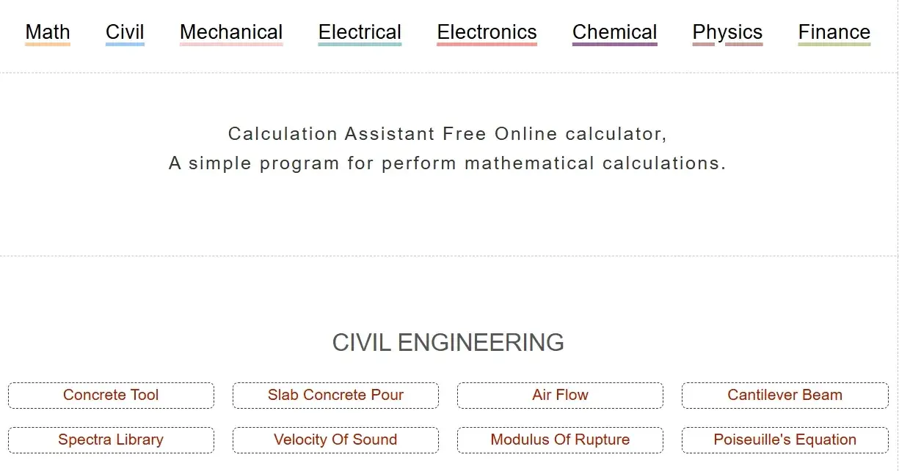Open the Electronics section
The image size is (899, 471).
point(487,32)
